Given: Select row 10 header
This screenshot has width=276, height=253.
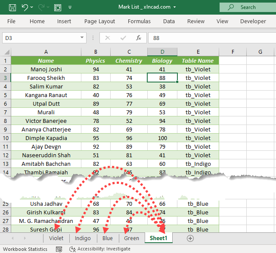Looking at the screenshot, I should [5, 138].
